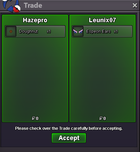Click empty area of Leunix07's offer panel
The height and width of the screenshot is (152, 140).
coord(103,75)
